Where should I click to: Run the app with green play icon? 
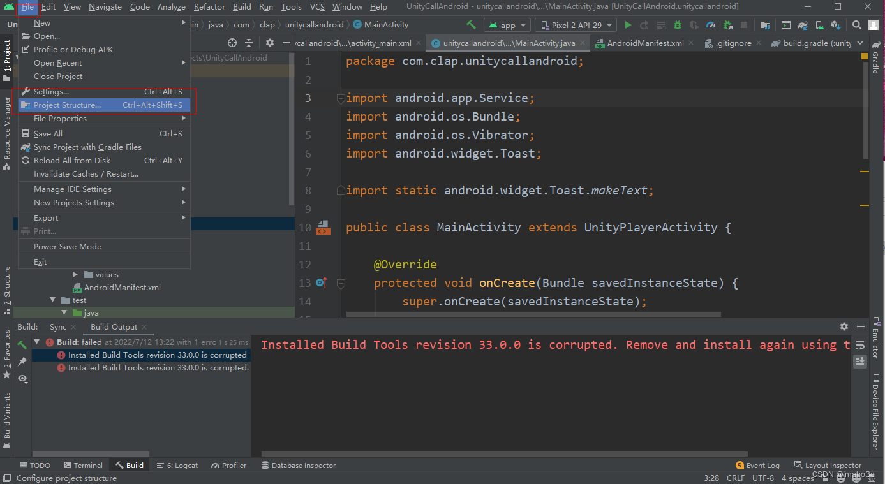[628, 25]
